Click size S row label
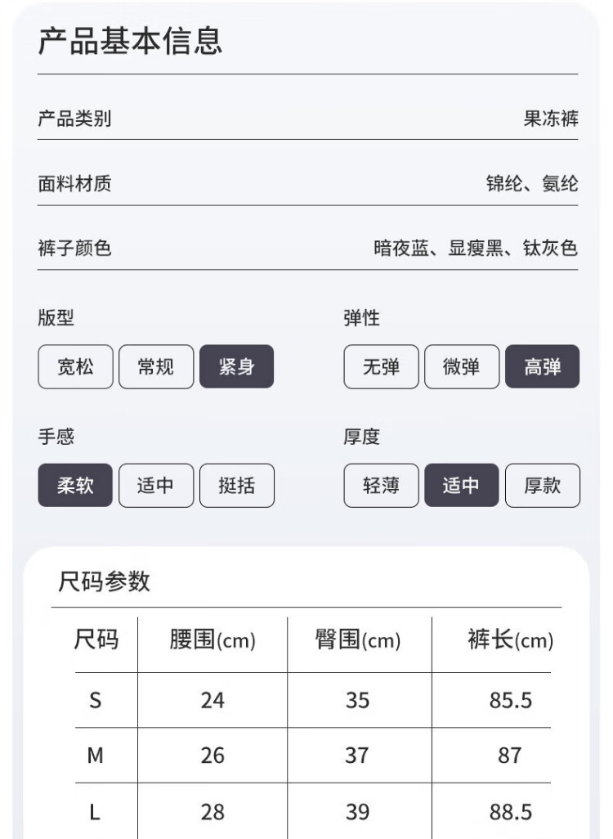The image size is (613, 839). tap(96, 700)
